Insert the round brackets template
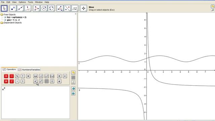 (x=52, y=76)
